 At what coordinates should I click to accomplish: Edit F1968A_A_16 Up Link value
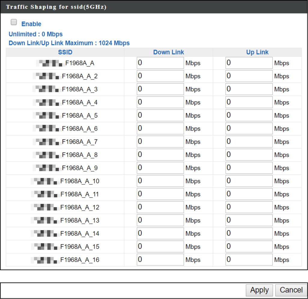pyautogui.click(x=249, y=260)
